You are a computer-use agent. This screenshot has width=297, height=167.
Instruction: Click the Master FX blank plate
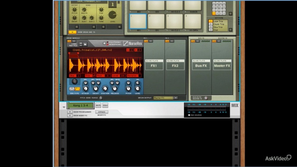click(222, 65)
